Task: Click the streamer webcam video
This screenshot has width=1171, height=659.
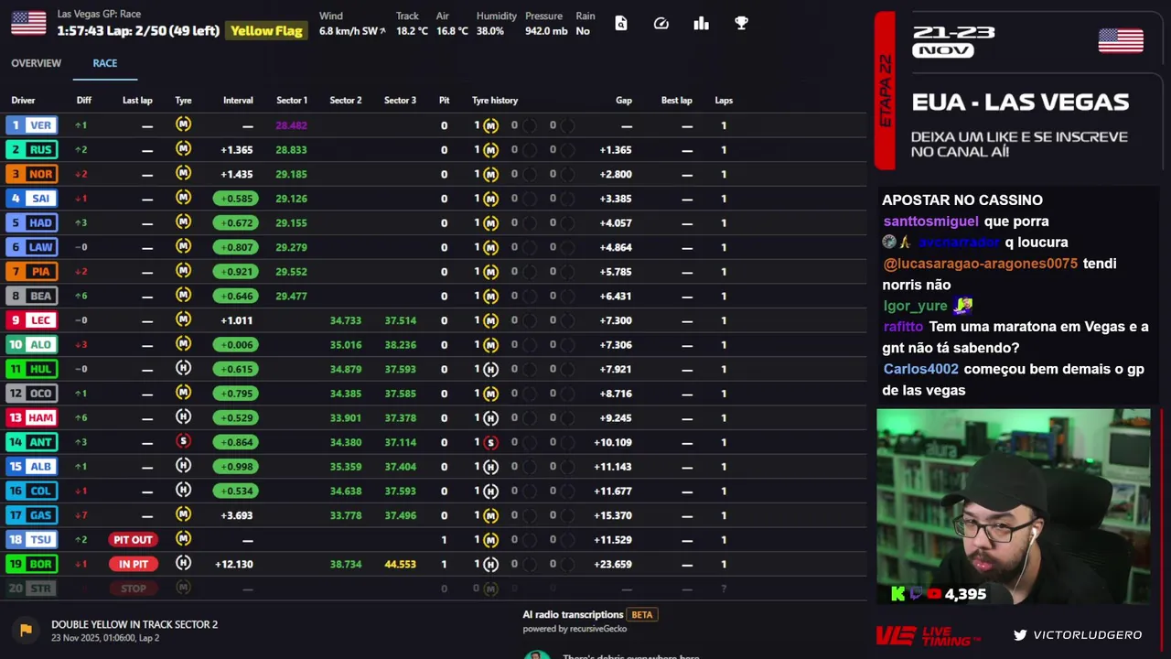Action: pos(1014,506)
